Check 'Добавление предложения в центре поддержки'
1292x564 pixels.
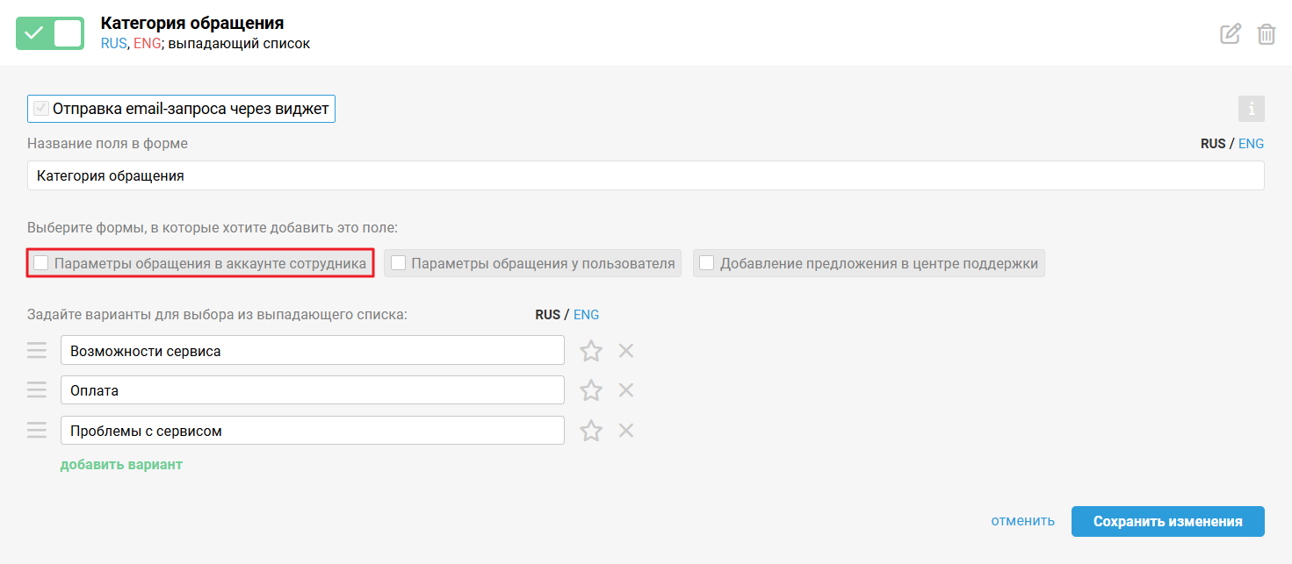(707, 263)
